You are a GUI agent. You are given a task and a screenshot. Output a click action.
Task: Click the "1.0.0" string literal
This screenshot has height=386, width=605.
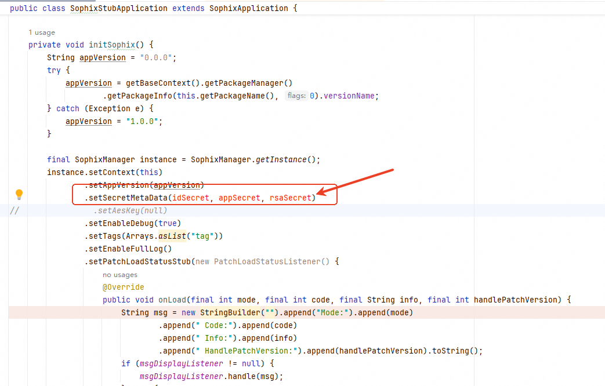click(x=142, y=122)
